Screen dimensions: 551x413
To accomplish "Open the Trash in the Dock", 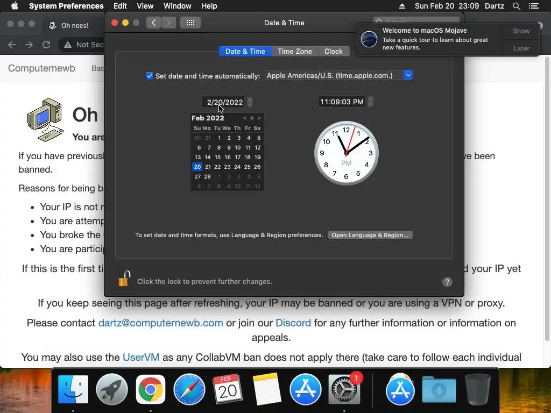I will [x=477, y=389].
